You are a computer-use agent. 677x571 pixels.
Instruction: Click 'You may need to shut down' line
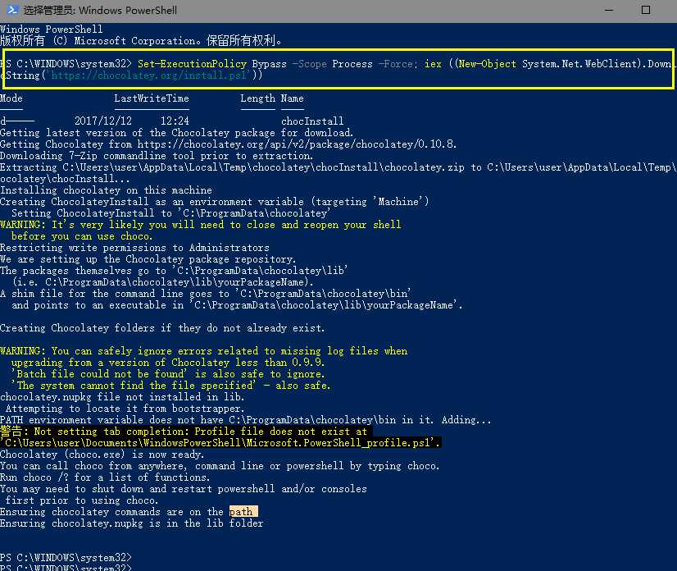click(x=184, y=489)
